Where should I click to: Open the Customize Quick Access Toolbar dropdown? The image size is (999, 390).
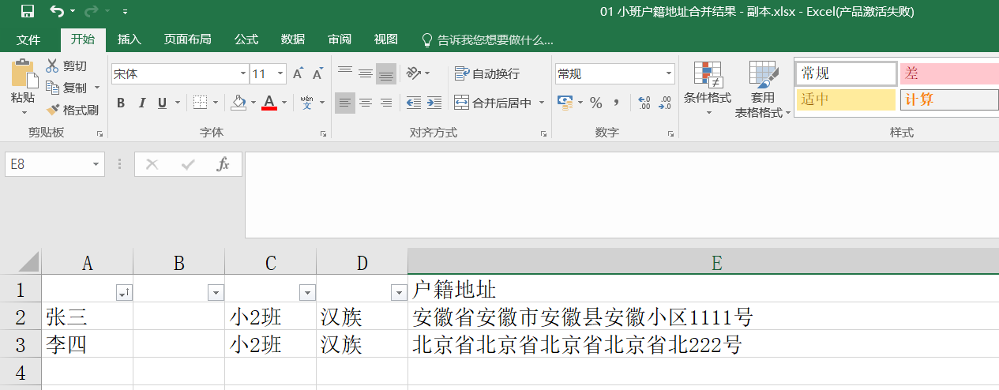pyautogui.click(x=126, y=12)
